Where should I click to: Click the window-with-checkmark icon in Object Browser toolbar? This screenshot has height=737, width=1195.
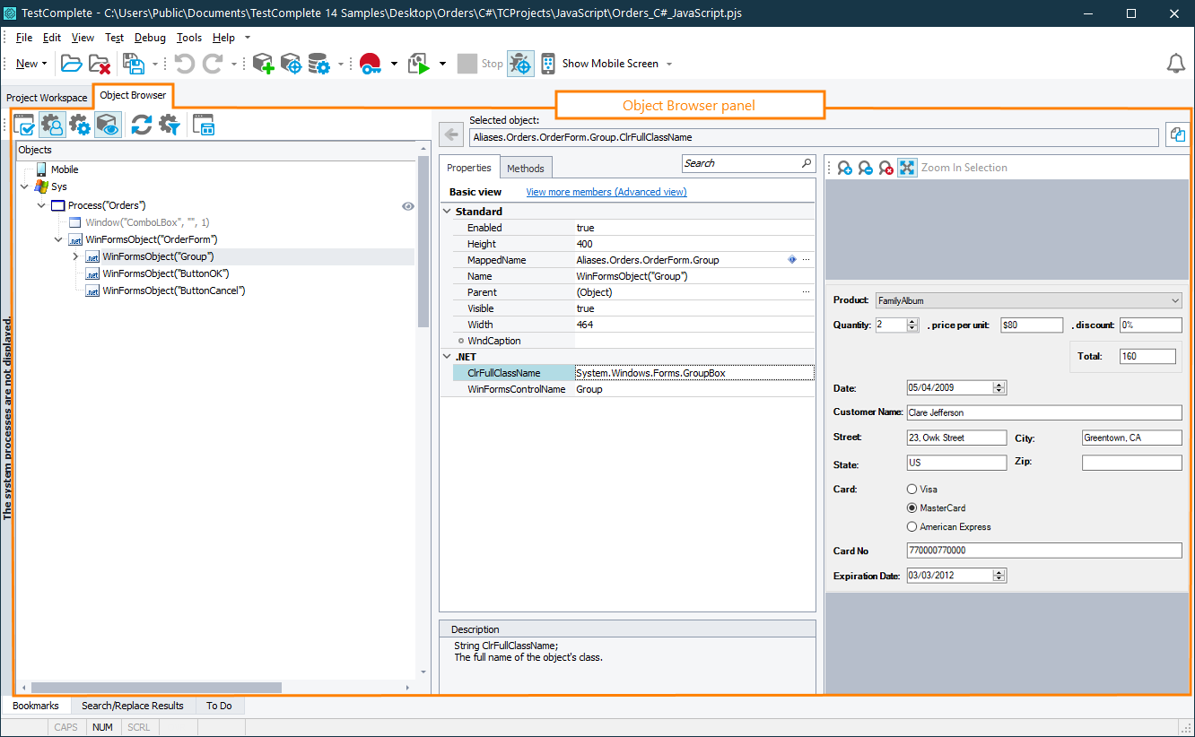tap(24, 125)
